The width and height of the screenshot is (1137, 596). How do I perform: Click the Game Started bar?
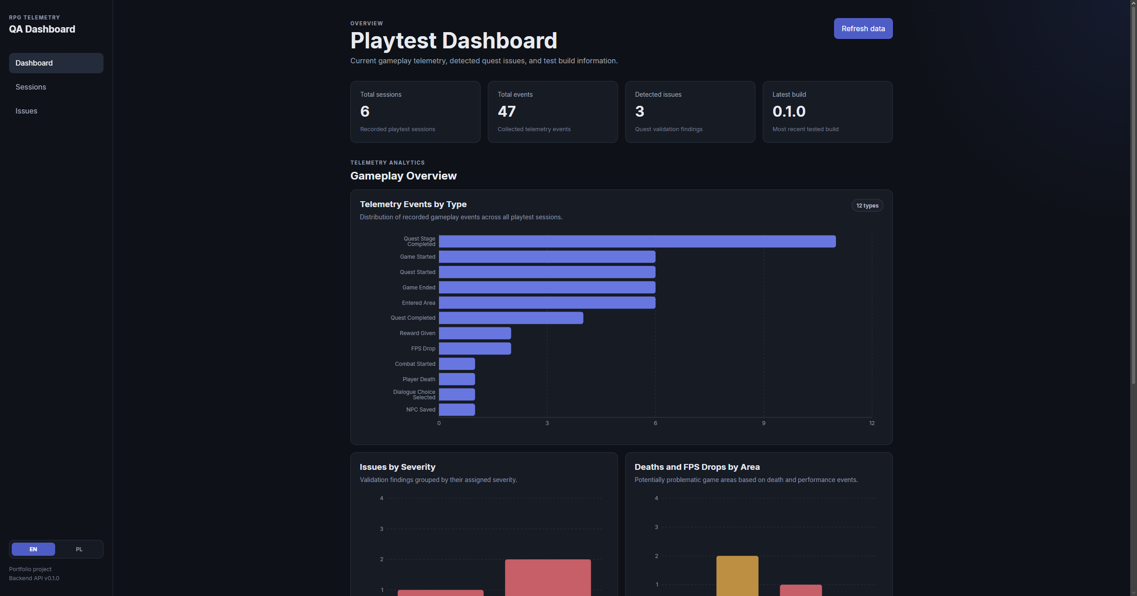coord(547,257)
